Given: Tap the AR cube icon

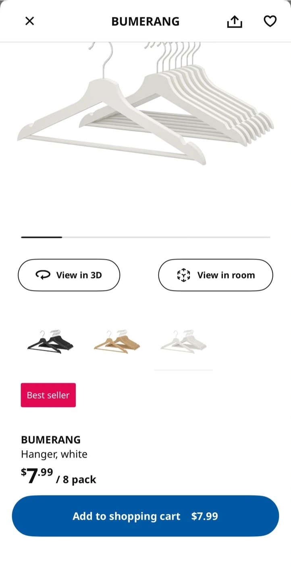Looking at the screenshot, I should coord(183,275).
